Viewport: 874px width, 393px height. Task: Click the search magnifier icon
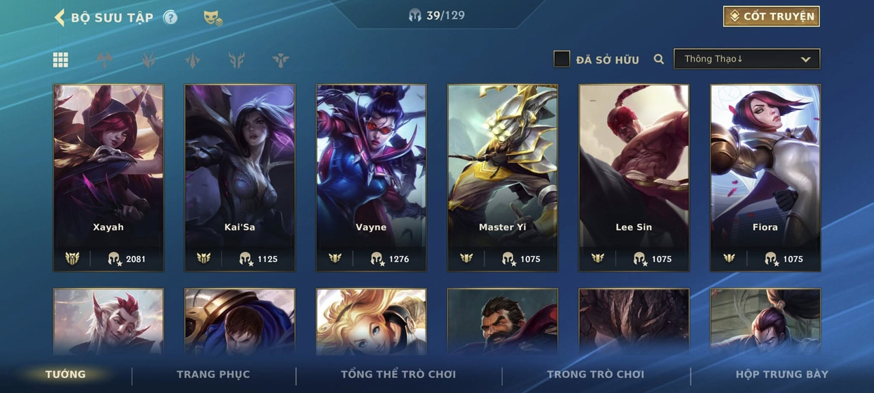tap(659, 59)
